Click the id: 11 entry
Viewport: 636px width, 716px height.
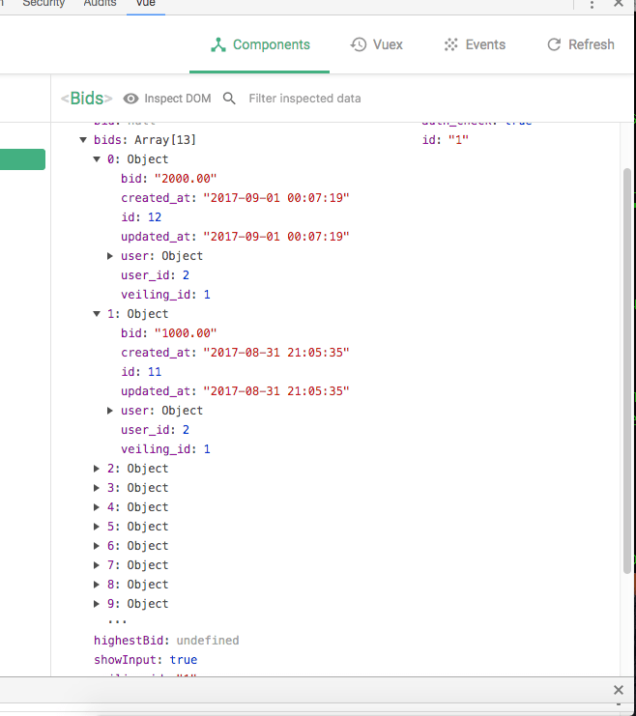(141, 372)
